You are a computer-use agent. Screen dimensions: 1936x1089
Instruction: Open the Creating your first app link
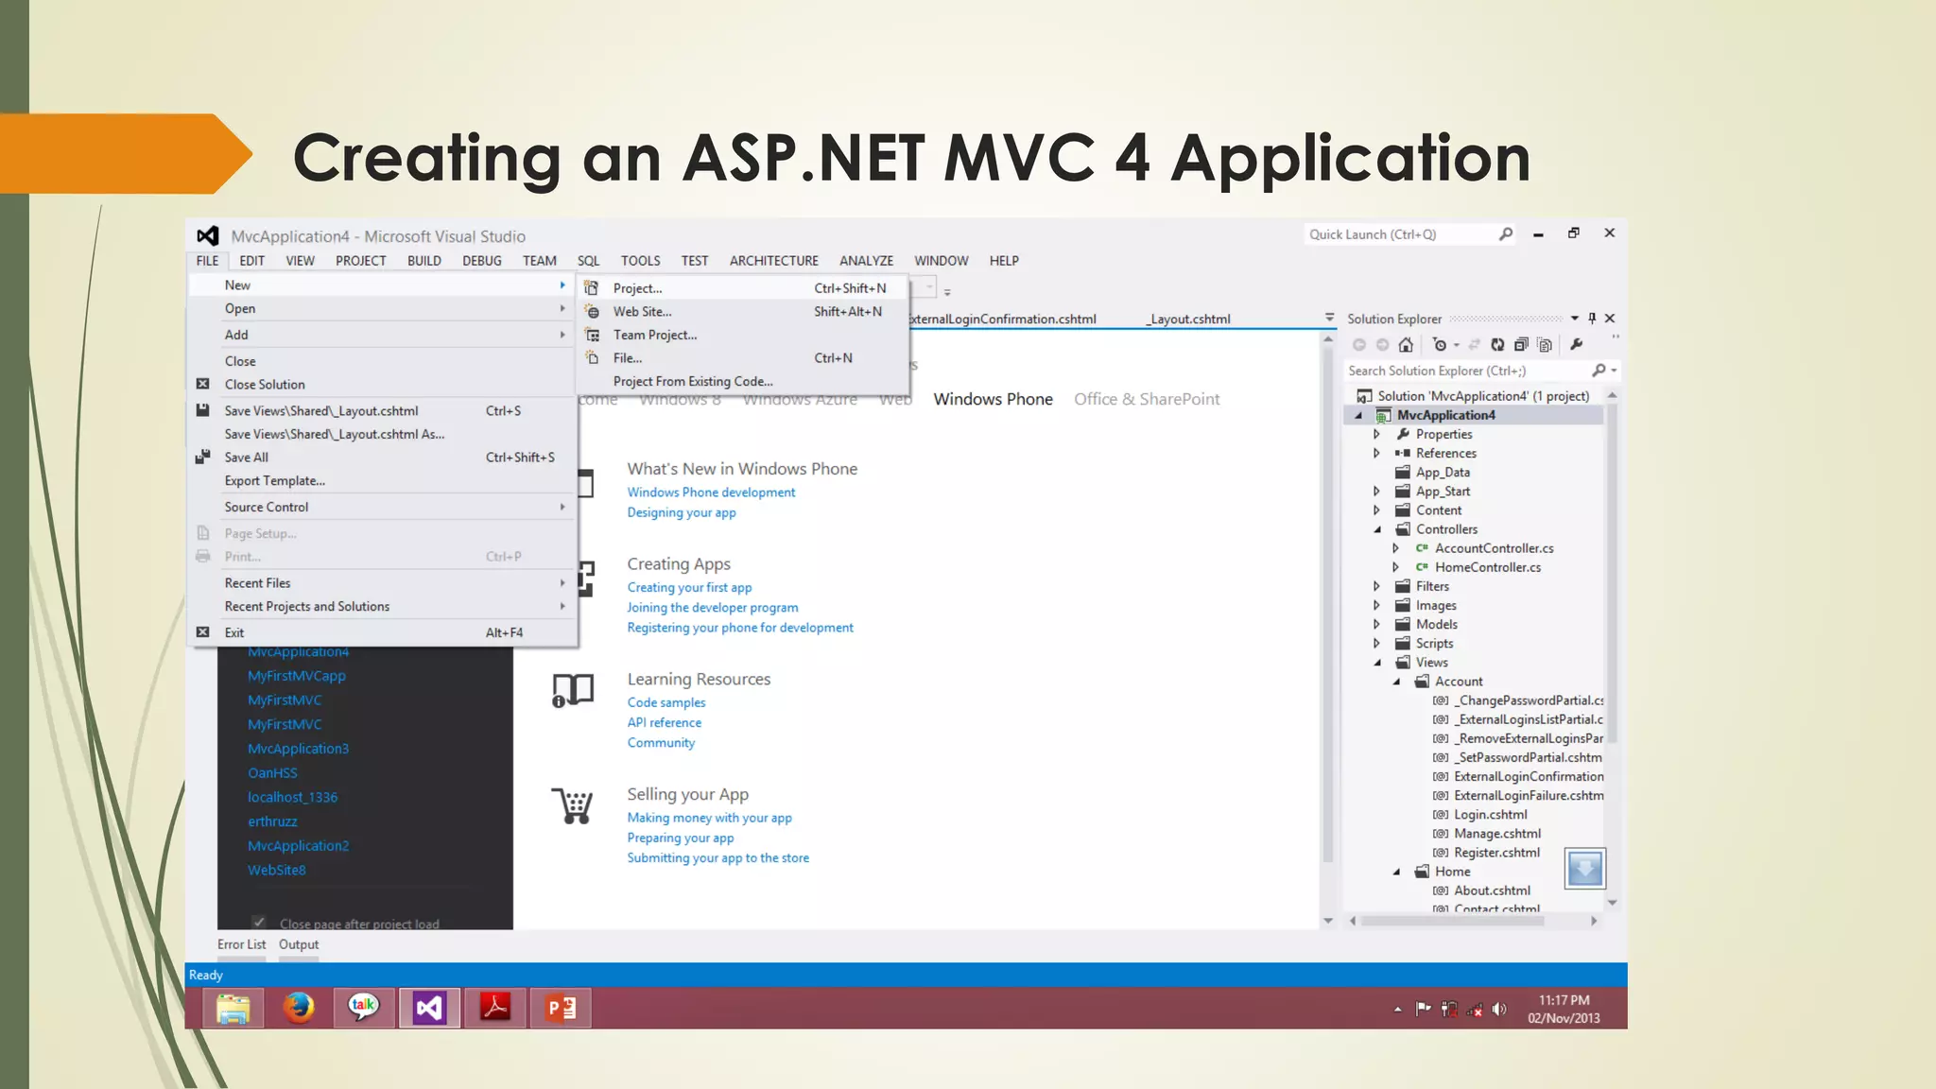click(x=689, y=587)
